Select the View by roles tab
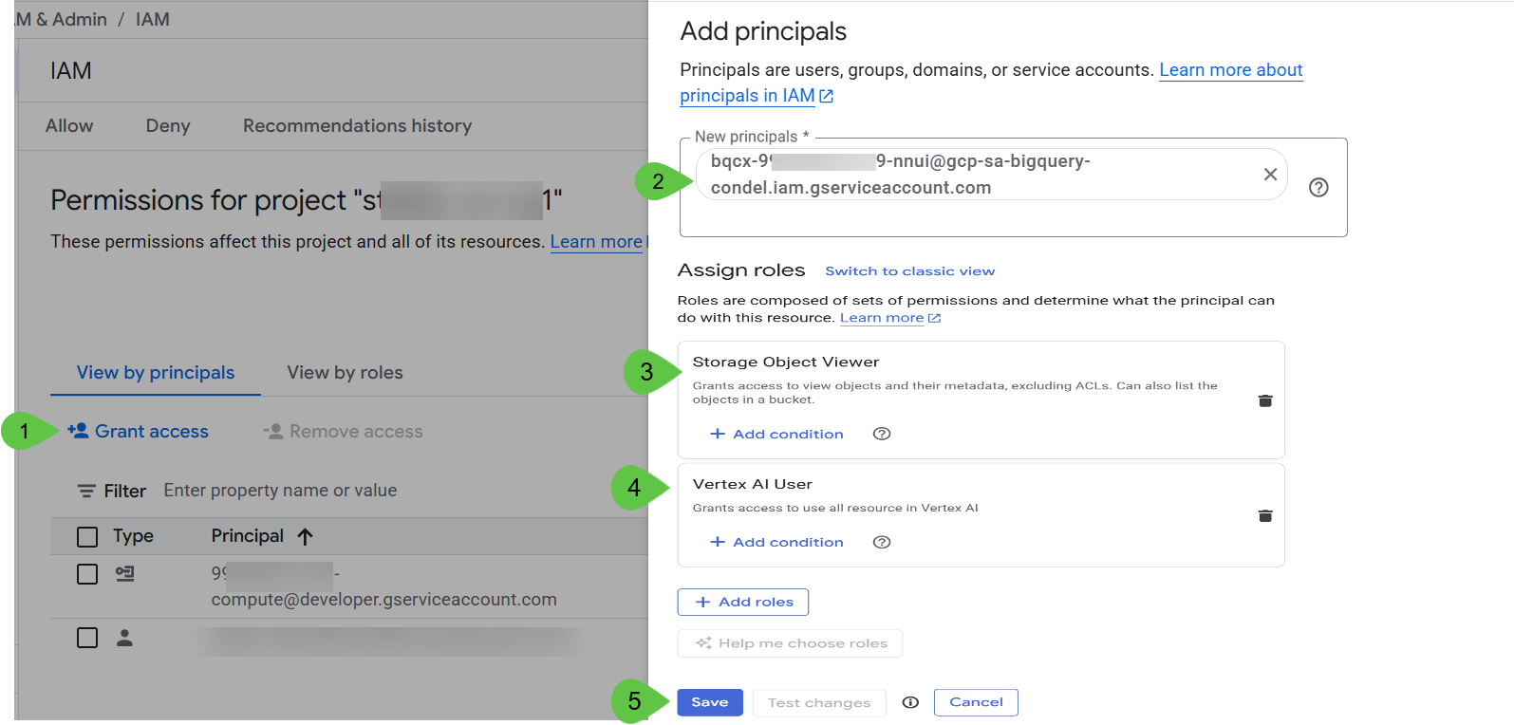The height and width of the screenshot is (725, 1514). (345, 373)
